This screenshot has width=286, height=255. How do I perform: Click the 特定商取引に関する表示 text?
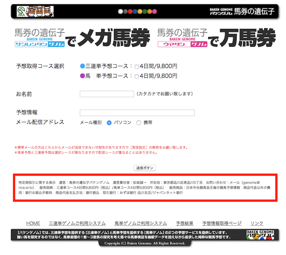(37, 183)
